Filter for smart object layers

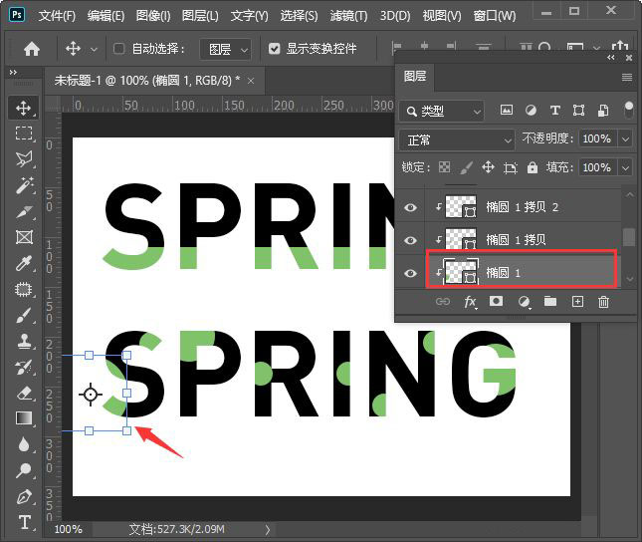(603, 111)
